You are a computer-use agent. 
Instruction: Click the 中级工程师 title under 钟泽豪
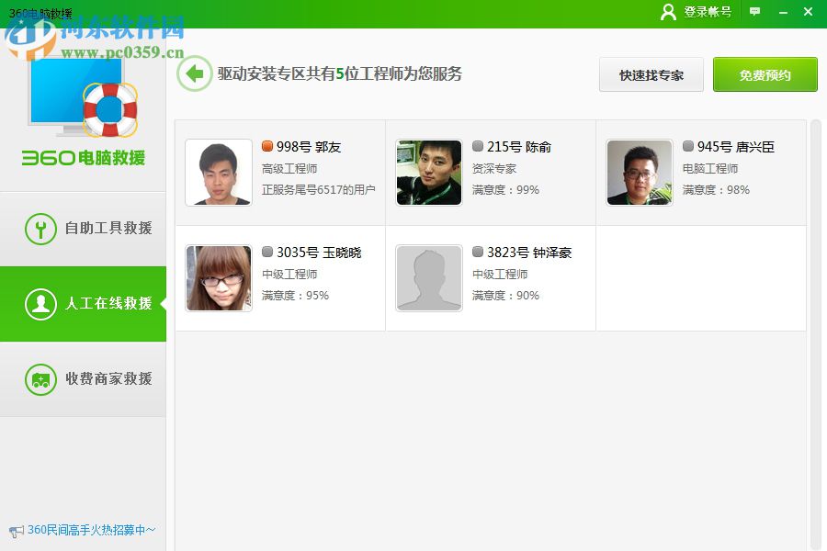500,275
